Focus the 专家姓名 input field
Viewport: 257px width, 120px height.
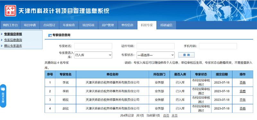coord(93,46)
